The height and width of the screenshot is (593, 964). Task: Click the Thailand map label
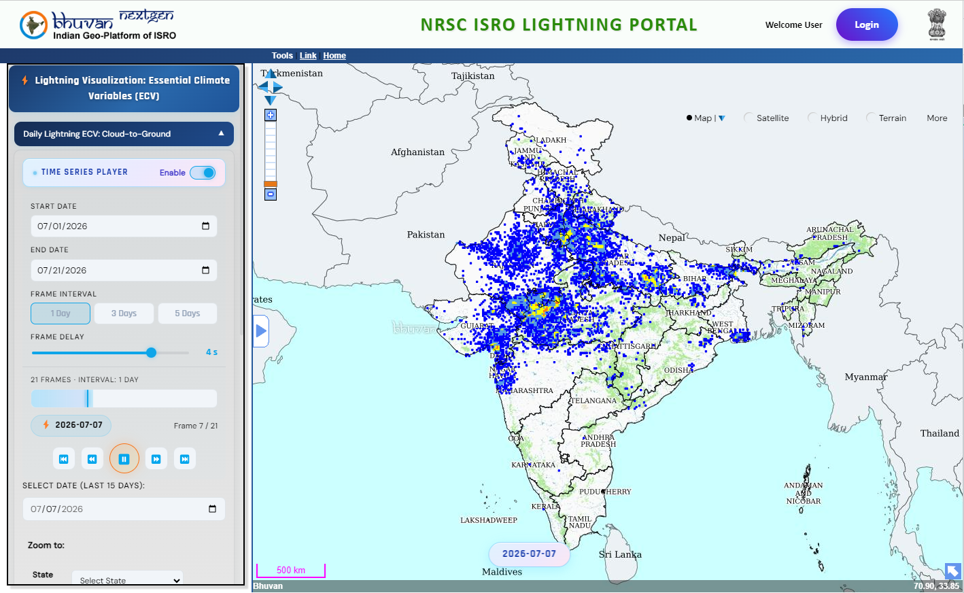coord(940,433)
